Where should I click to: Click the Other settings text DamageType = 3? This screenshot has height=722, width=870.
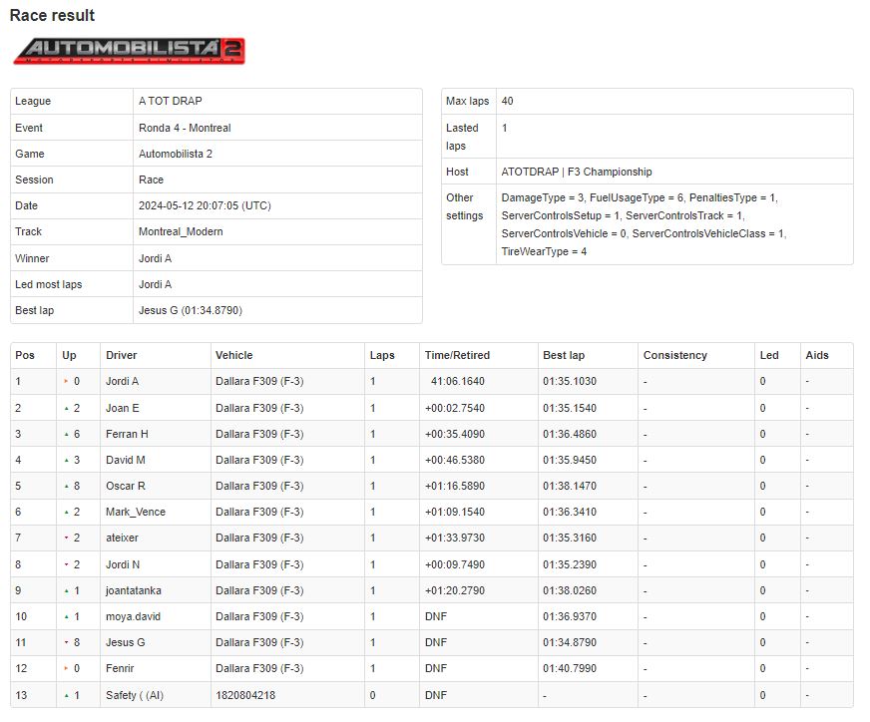pyautogui.click(x=542, y=198)
